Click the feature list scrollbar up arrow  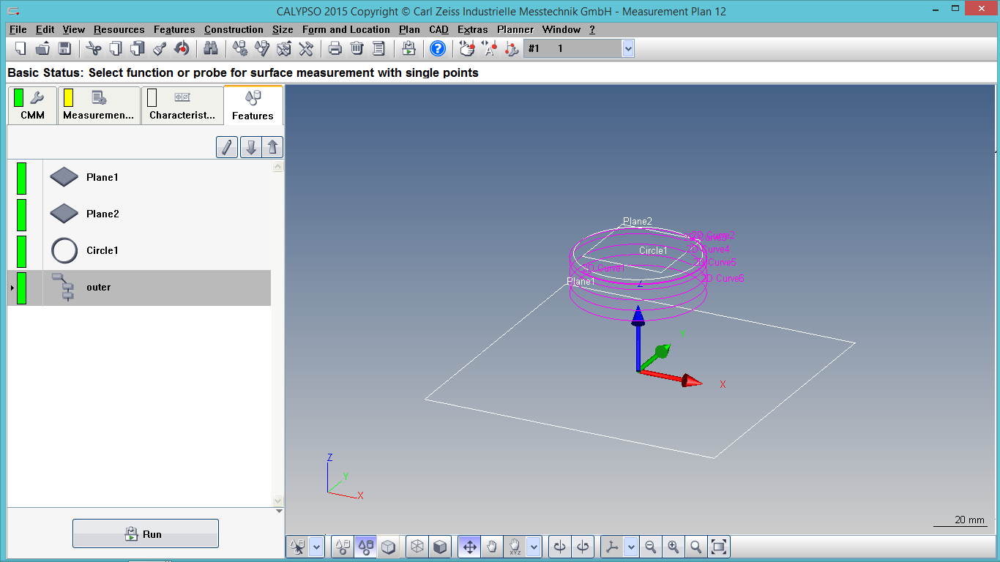(x=277, y=167)
